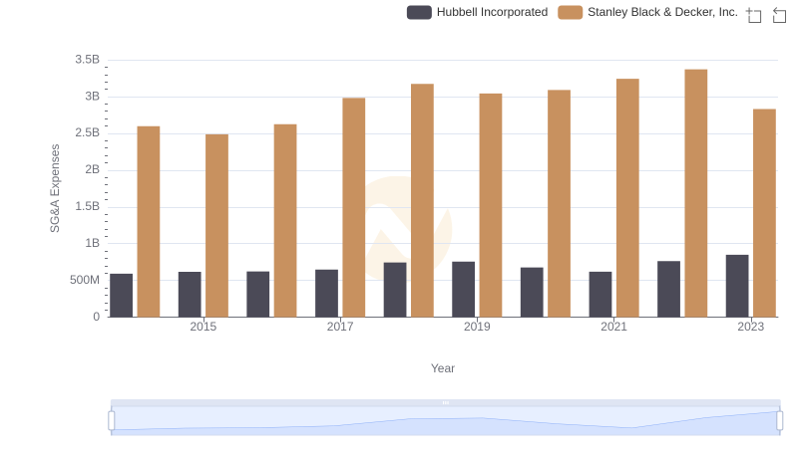This screenshot has width=798, height=459.
Task: Click the 3B y-axis label
Action: coord(93,97)
